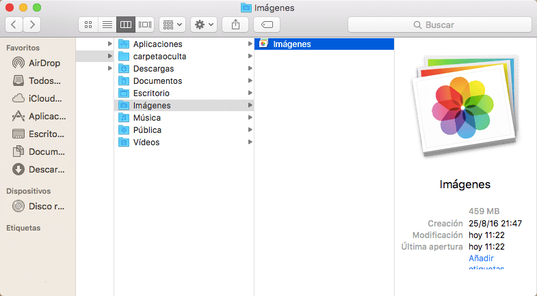Screen dimensions: 537x296
Task: Click the Imágenes photo library icon
Action: tap(263, 44)
